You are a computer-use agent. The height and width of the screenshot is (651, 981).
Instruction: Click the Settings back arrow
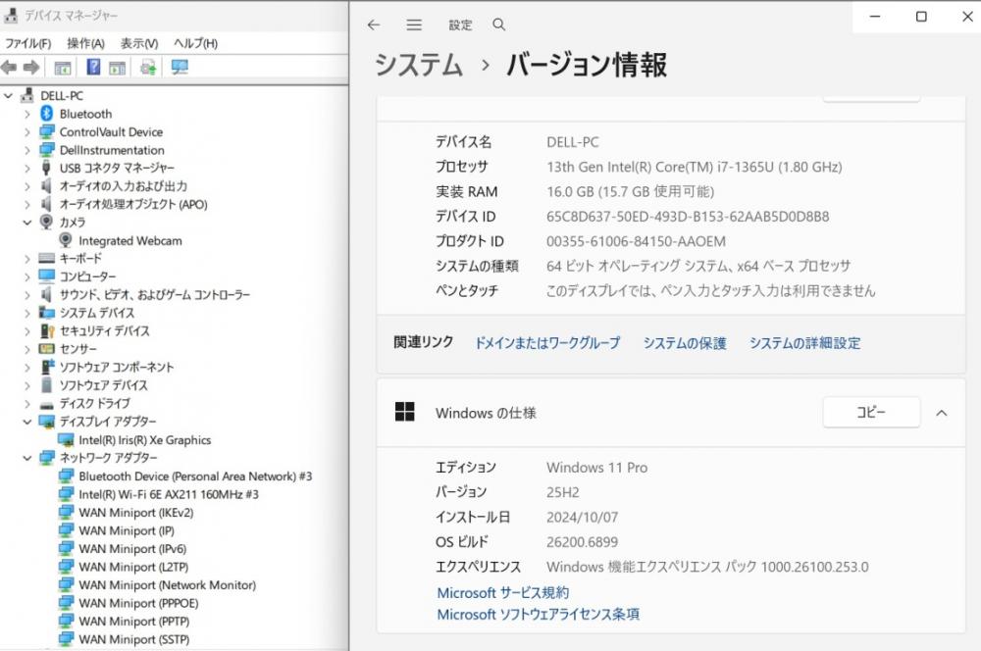374,25
